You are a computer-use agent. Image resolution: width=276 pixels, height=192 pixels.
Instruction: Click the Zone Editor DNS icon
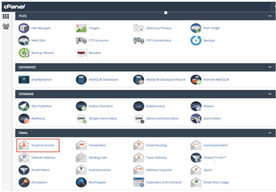[x=196, y=119]
